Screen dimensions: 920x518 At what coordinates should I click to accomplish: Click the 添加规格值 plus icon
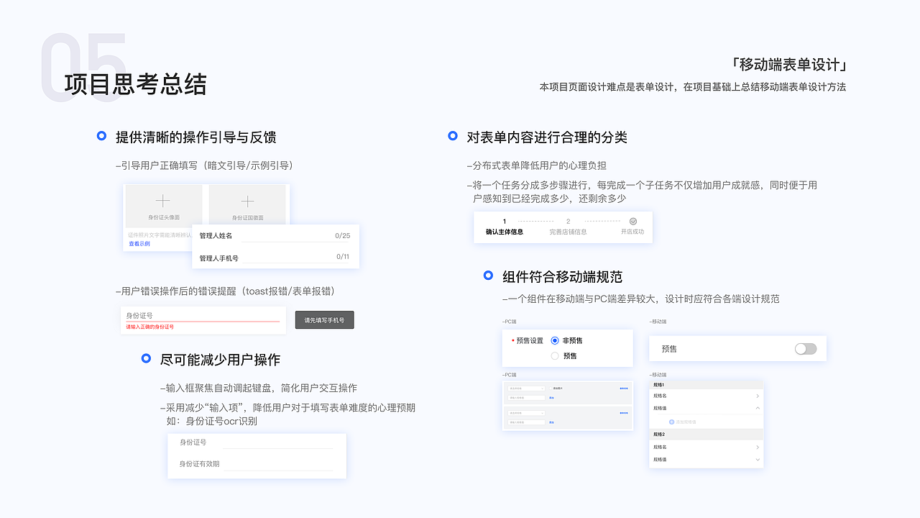[x=671, y=422]
